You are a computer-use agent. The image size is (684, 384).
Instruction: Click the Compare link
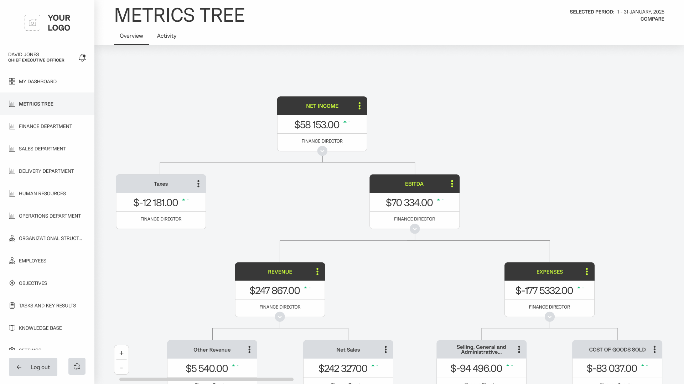[x=652, y=19]
